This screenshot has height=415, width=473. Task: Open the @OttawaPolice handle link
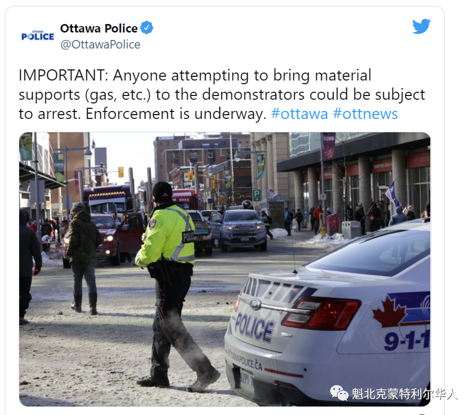click(x=100, y=45)
